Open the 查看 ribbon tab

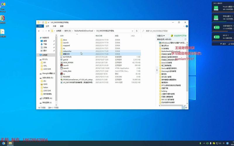coord(62,26)
